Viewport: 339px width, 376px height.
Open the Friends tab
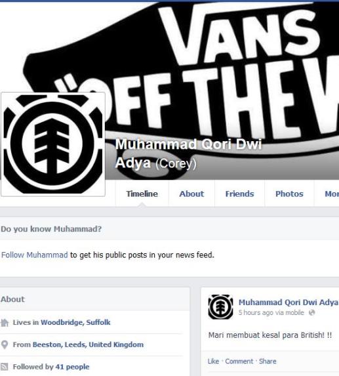coord(239,194)
